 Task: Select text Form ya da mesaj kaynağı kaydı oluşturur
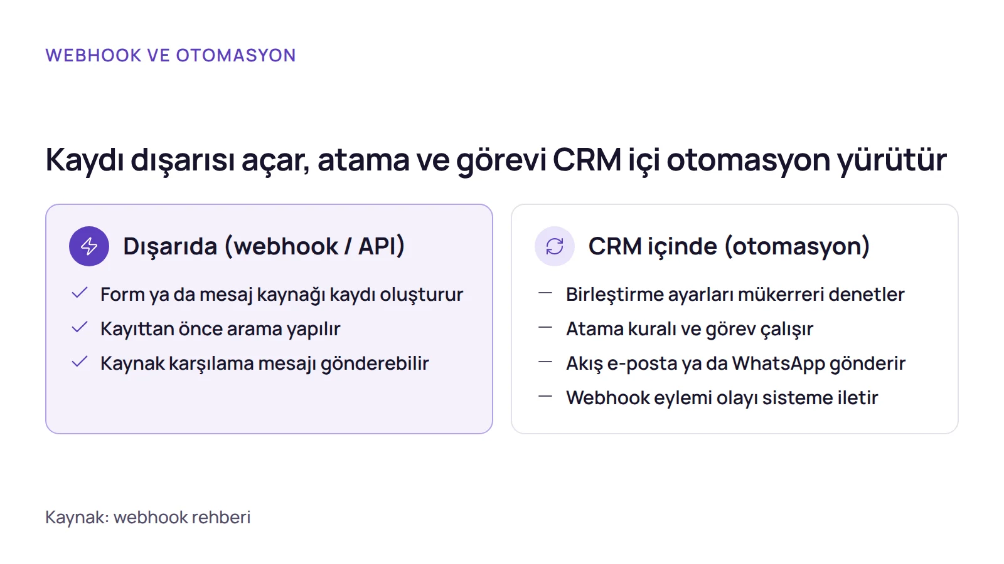(x=282, y=295)
